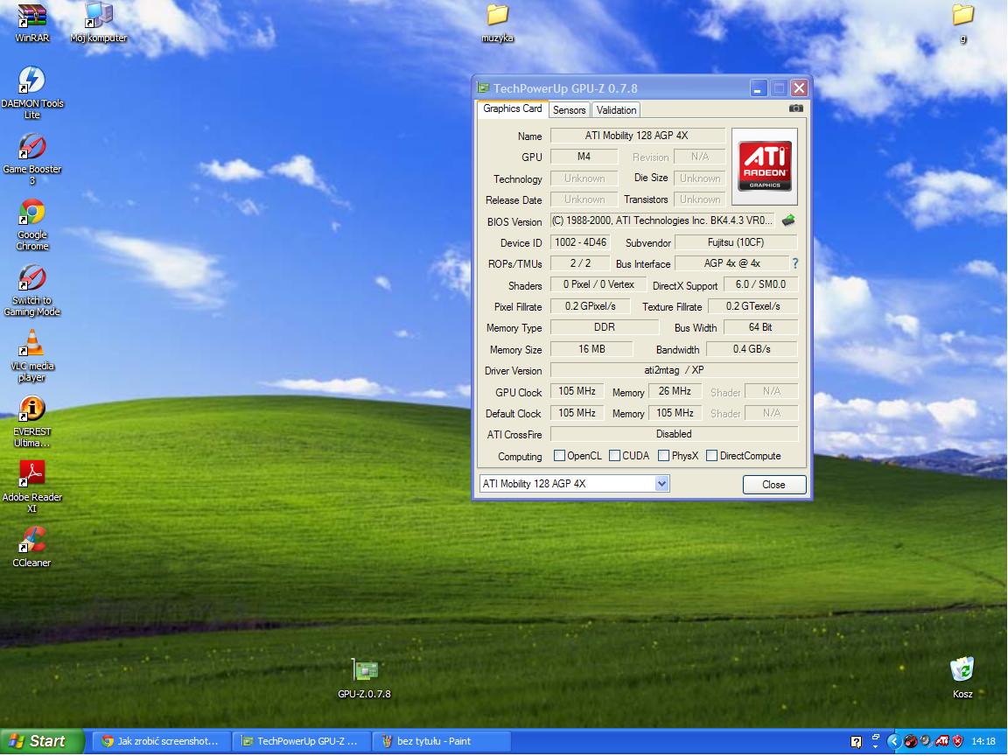
Task: Click the GPU-Z title bar icon
Action: point(483,88)
